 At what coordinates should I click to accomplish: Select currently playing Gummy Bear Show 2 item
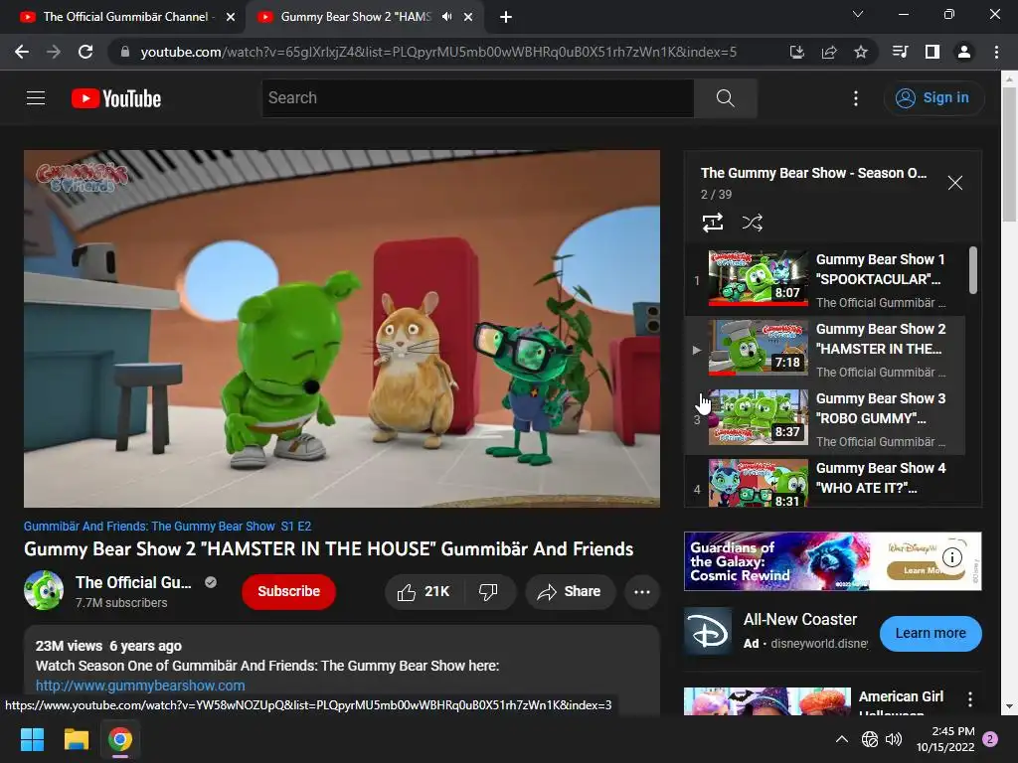pyautogui.click(x=824, y=349)
